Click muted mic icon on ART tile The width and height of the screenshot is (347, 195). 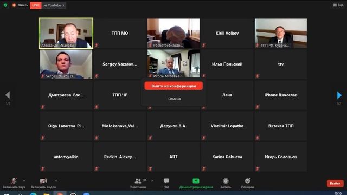(150, 169)
